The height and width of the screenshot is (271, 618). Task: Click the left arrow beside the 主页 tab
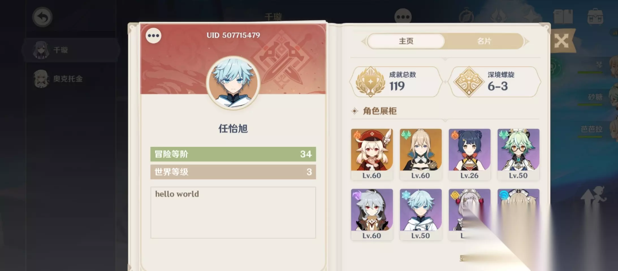click(364, 41)
